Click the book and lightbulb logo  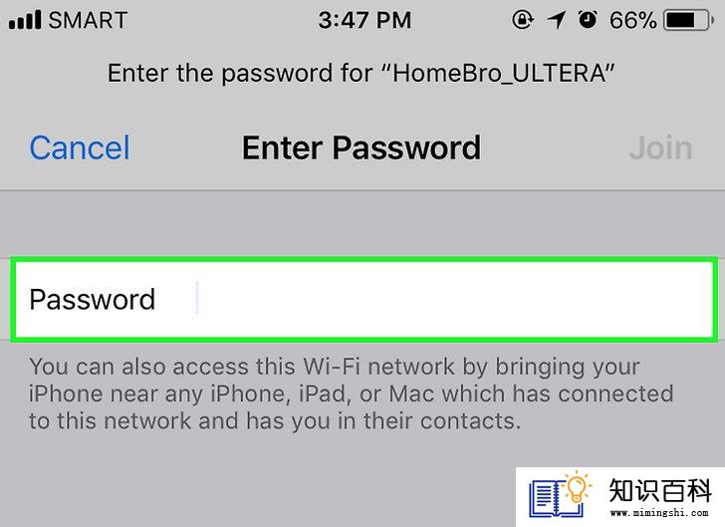[560, 494]
